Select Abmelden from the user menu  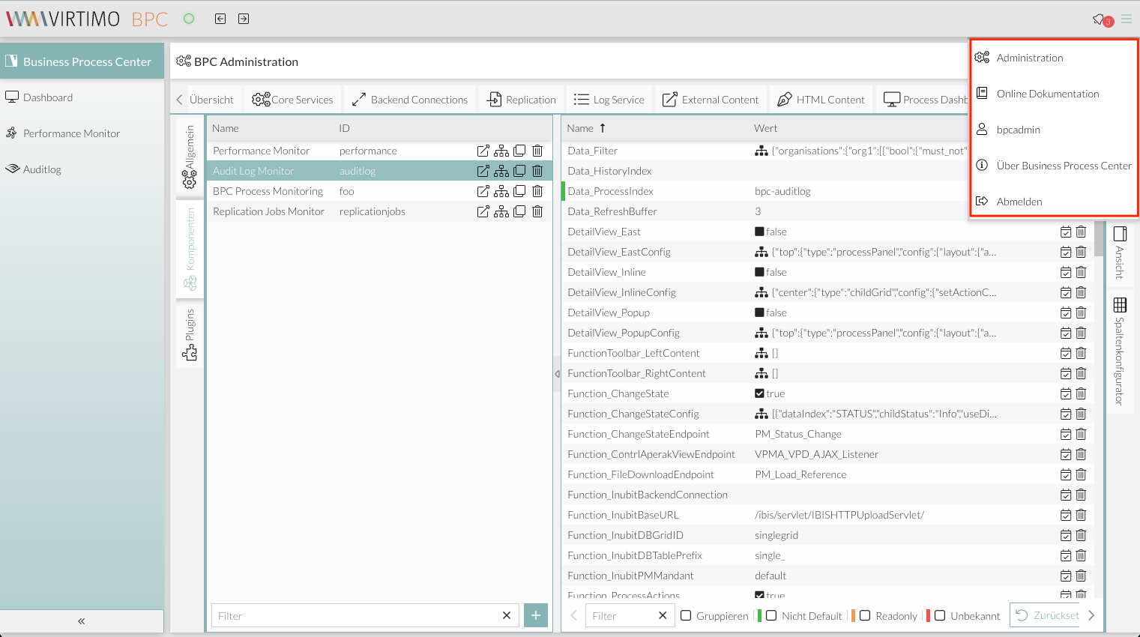tap(1019, 202)
